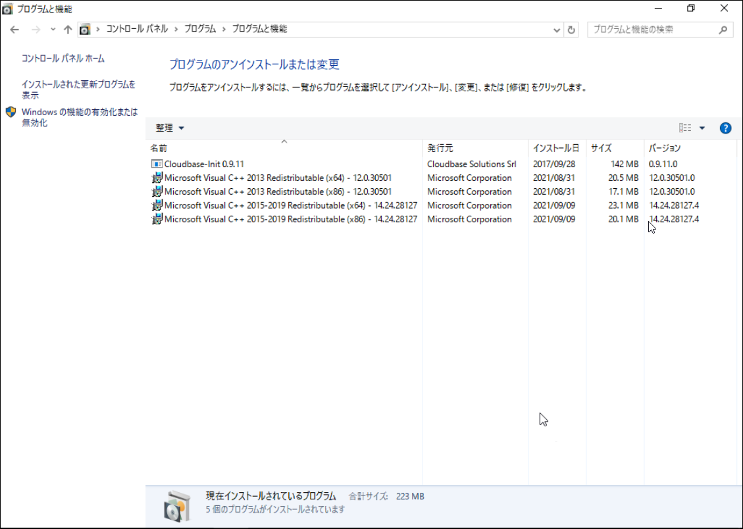Sort by 発行元 column header
The image size is (743, 529).
coord(474,148)
